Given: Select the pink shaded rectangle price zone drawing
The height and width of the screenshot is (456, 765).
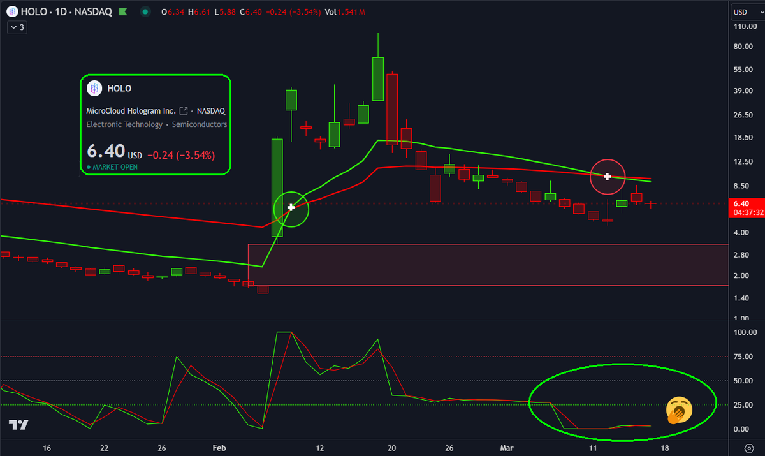Looking at the screenshot, I should 488,264.
